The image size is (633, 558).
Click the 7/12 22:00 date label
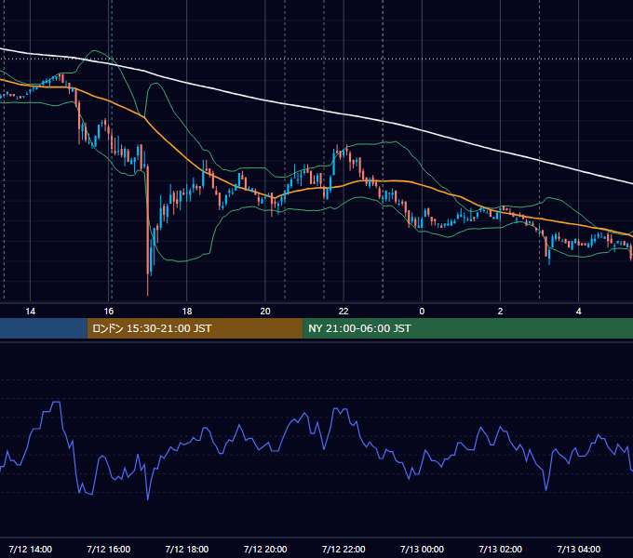click(343, 549)
